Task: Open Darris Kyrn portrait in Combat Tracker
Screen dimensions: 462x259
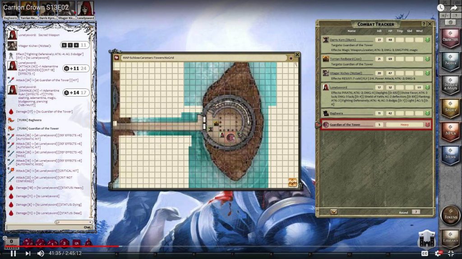Action: (326, 40)
